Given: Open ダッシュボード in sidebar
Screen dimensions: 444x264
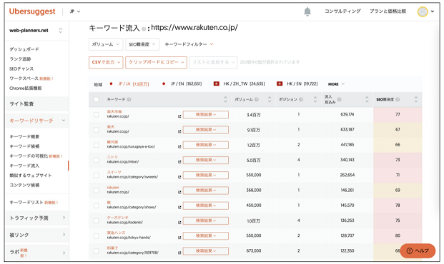Looking at the screenshot, I should click(x=24, y=49).
